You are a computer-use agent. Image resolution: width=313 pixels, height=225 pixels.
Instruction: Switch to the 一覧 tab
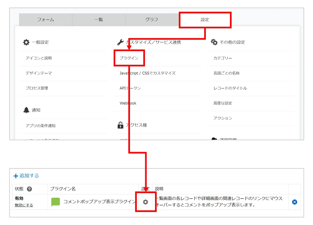click(x=99, y=20)
